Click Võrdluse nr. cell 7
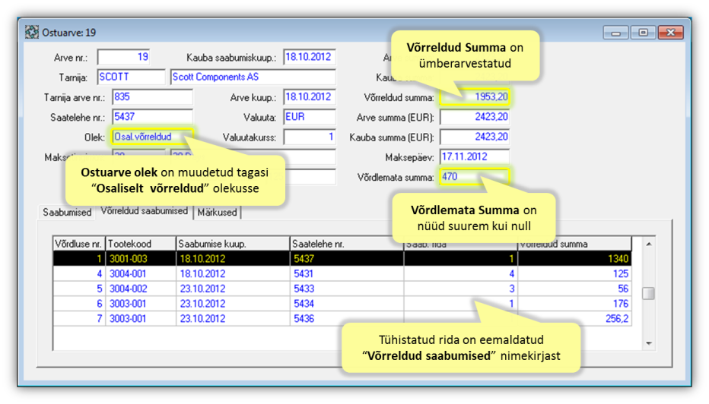 click(x=79, y=318)
